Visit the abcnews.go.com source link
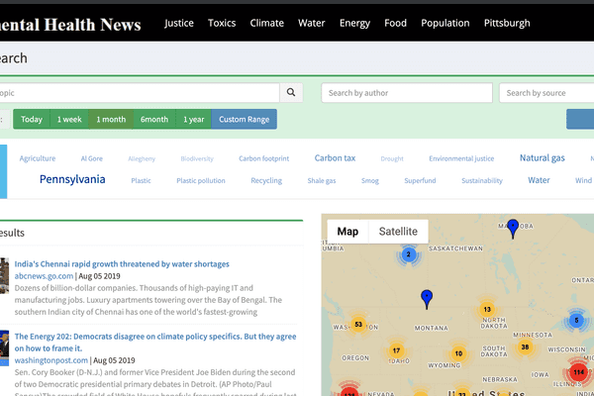 (44, 276)
